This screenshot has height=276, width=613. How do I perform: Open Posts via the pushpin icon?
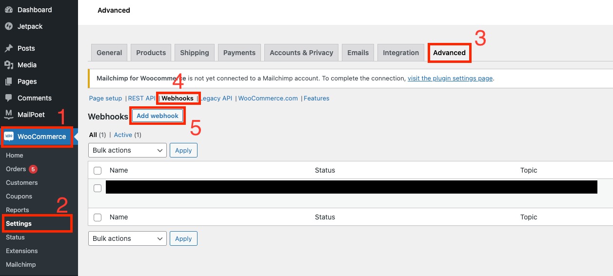[8, 48]
